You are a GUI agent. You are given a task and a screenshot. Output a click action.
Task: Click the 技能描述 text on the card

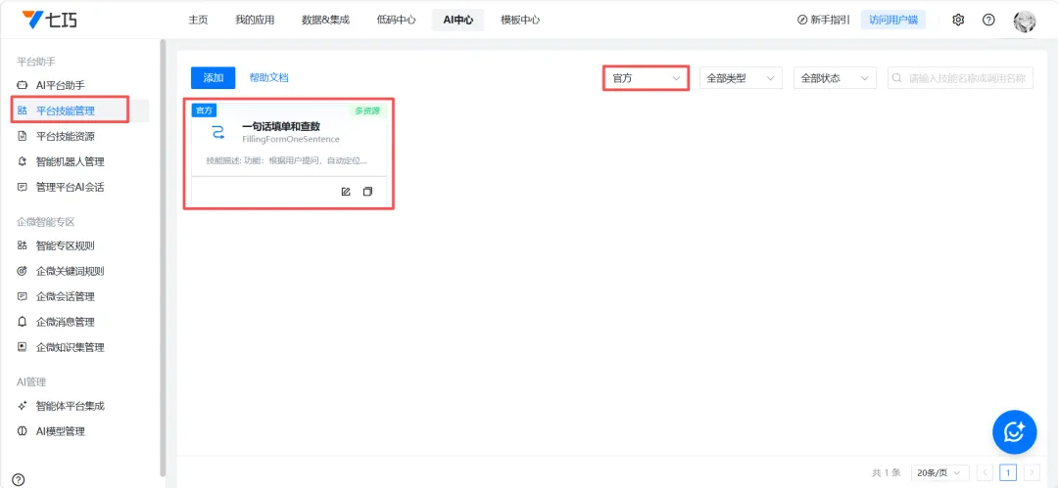[x=287, y=161]
